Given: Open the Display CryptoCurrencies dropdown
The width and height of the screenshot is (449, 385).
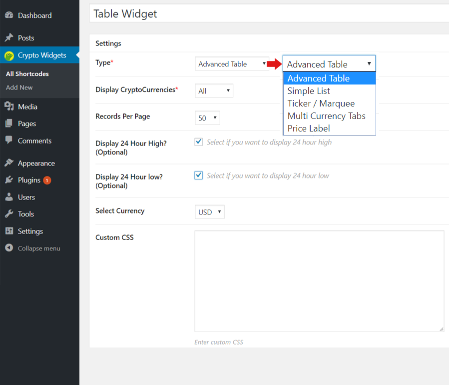Looking at the screenshot, I should pos(214,91).
